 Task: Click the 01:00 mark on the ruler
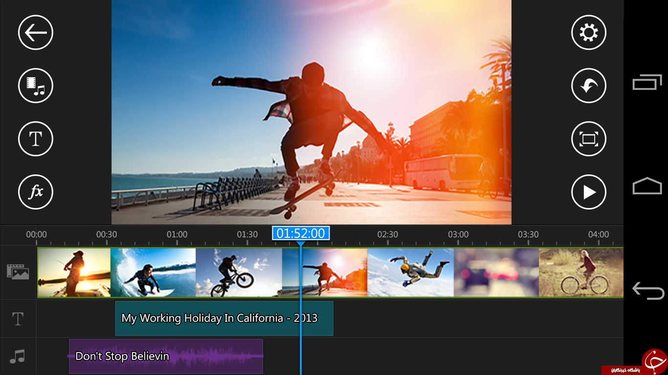(x=177, y=235)
